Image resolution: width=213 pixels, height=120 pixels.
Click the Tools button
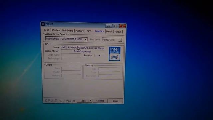[x=83, y=101]
